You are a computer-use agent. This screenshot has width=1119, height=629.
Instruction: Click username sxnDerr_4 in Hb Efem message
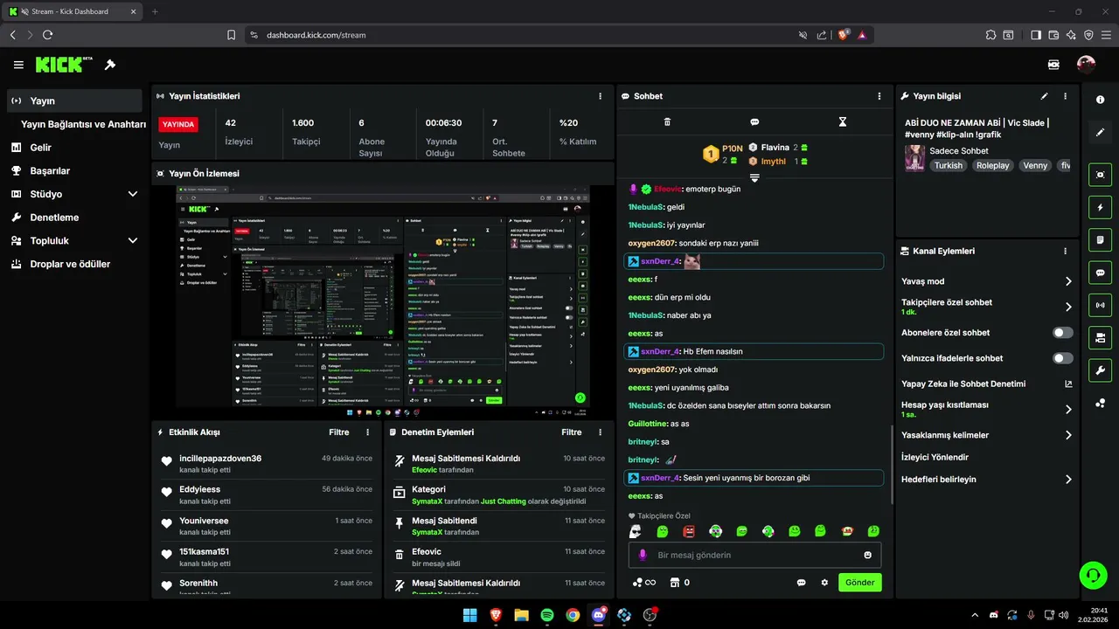click(x=659, y=351)
